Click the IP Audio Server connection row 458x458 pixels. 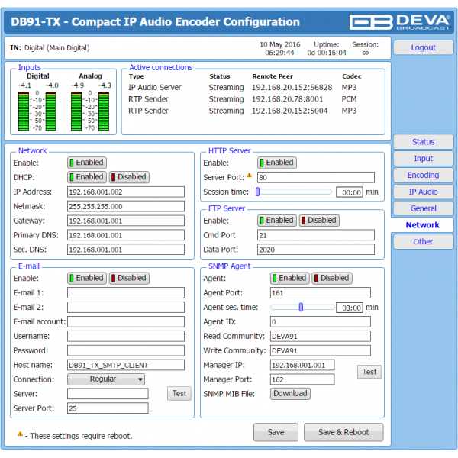[x=245, y=87]
